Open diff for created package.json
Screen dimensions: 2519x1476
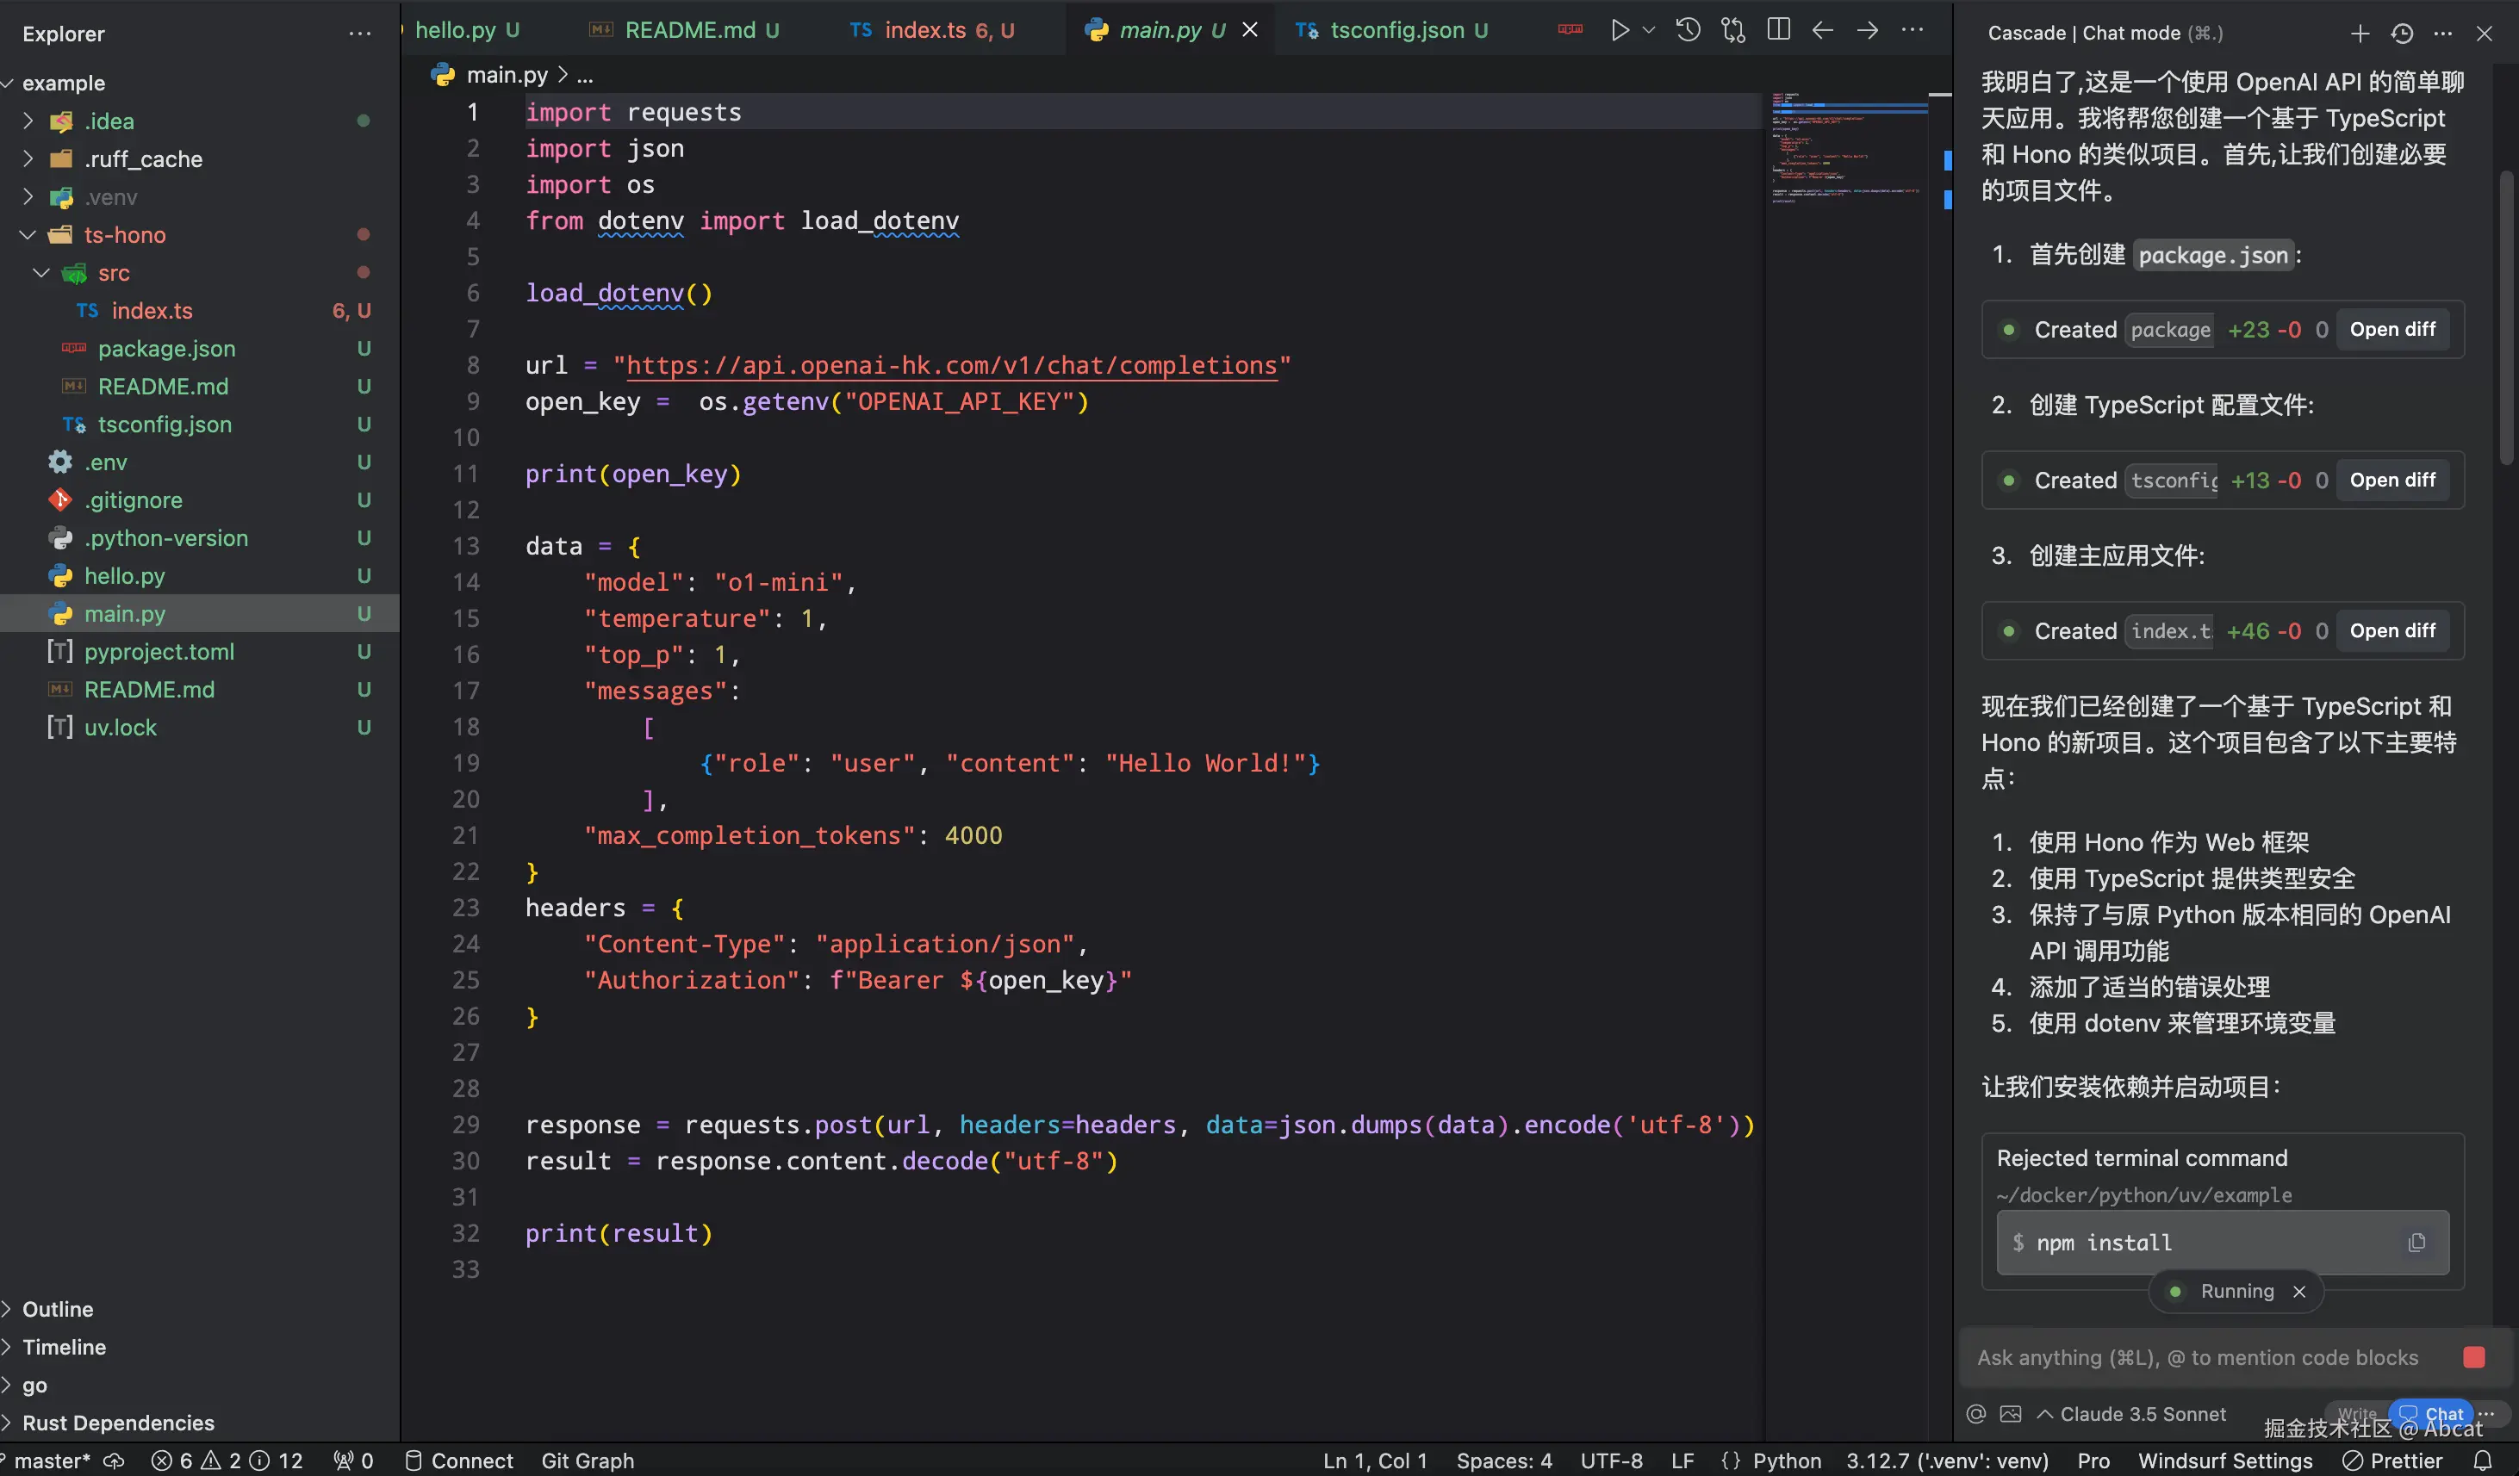click(2392, 330)
